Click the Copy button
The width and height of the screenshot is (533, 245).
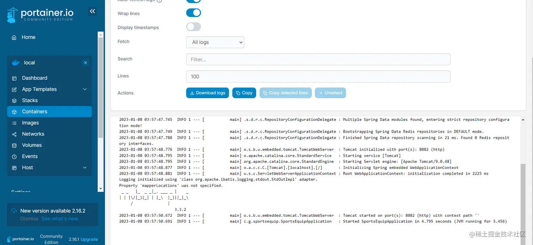[244, 93]
